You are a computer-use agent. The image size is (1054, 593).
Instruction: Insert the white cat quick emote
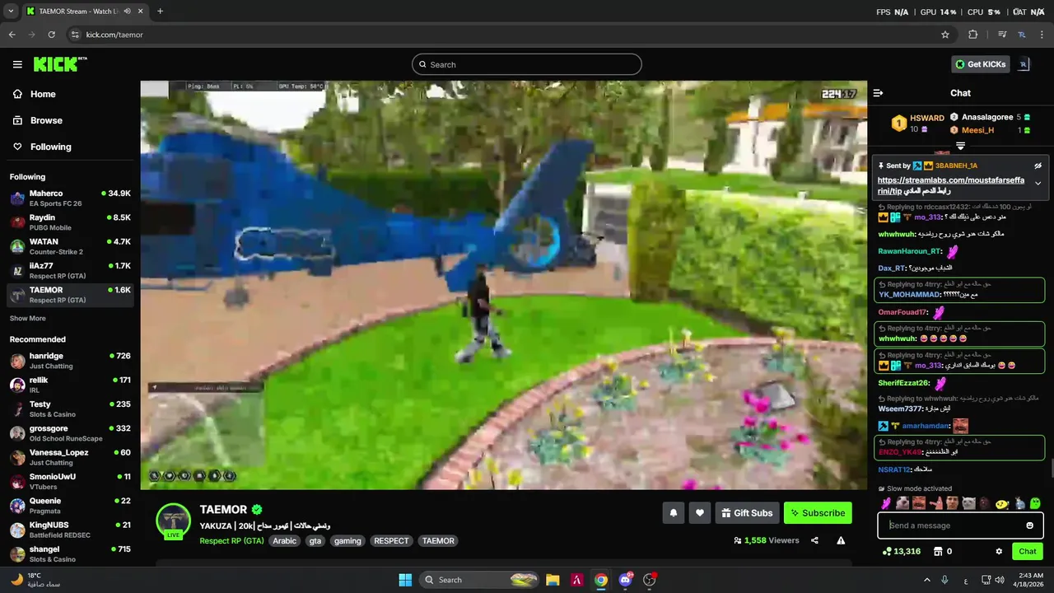pyautogui.click(x=968, y=503)
